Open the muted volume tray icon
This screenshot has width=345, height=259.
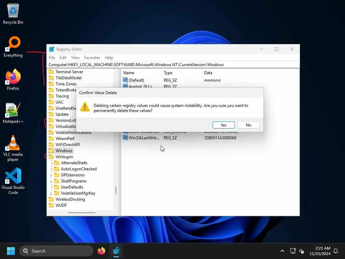(x=302, y=251)
